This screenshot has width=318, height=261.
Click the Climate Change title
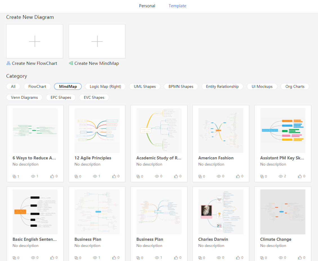276,239
